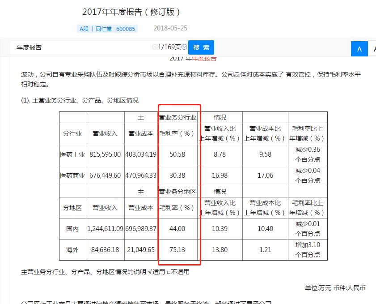Click the red-boxed 毛利率 column header
376x304 pixels.
click(x=176, y=133)
